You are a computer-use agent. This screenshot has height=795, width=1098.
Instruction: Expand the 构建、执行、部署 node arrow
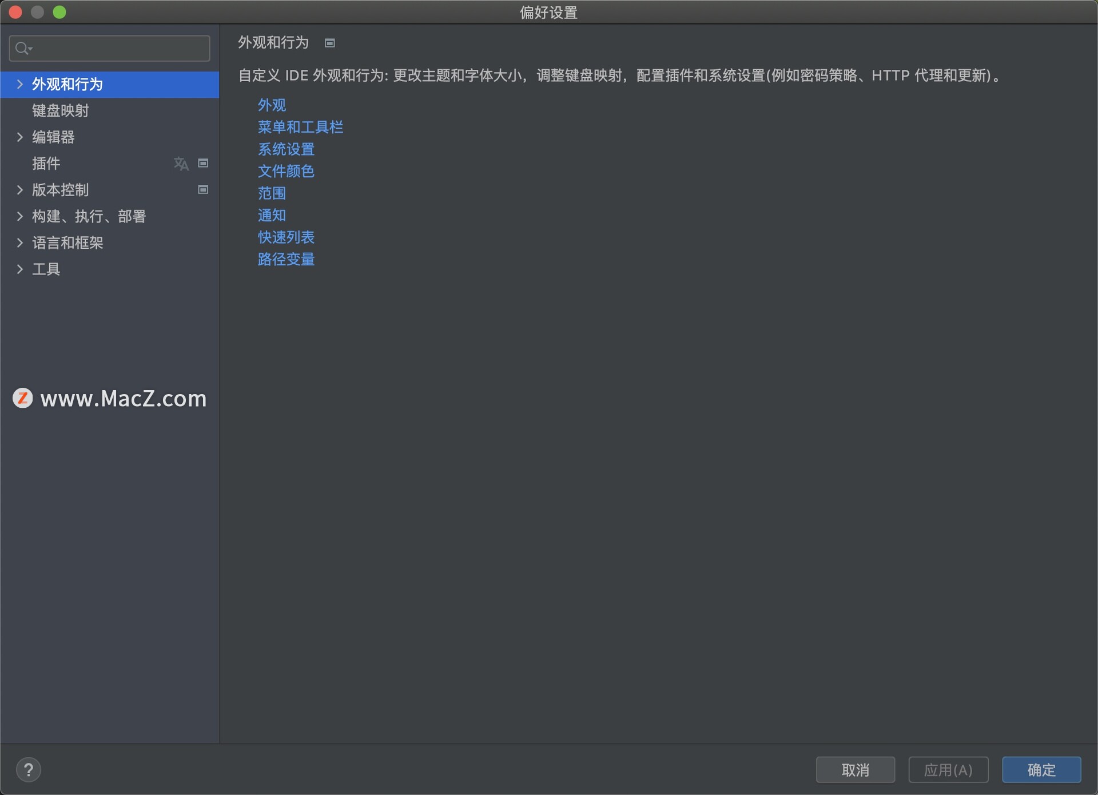coord(20,216)
